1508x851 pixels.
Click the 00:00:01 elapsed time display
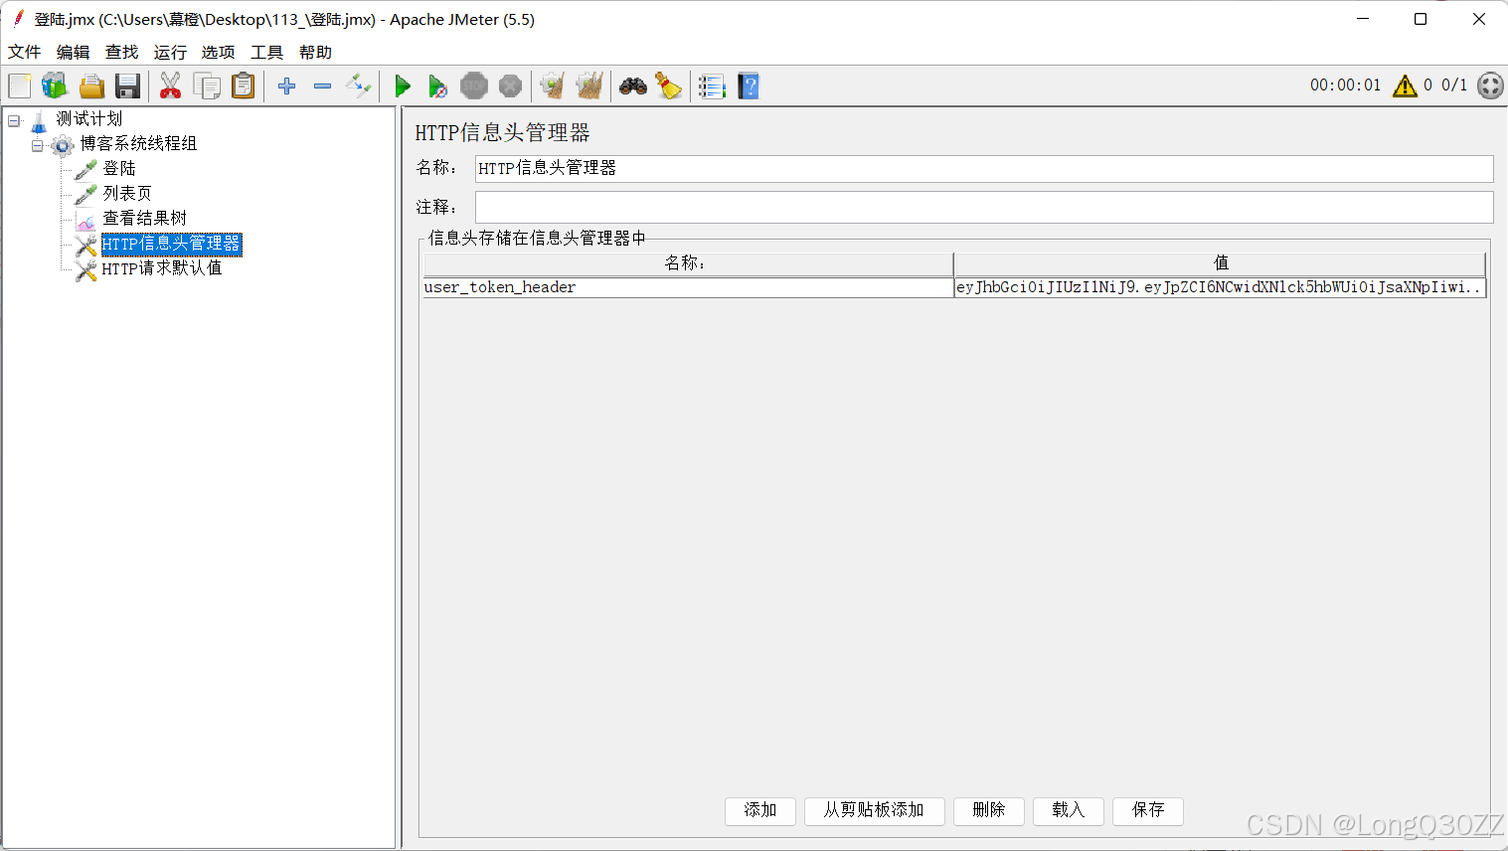pos(1345,85)
